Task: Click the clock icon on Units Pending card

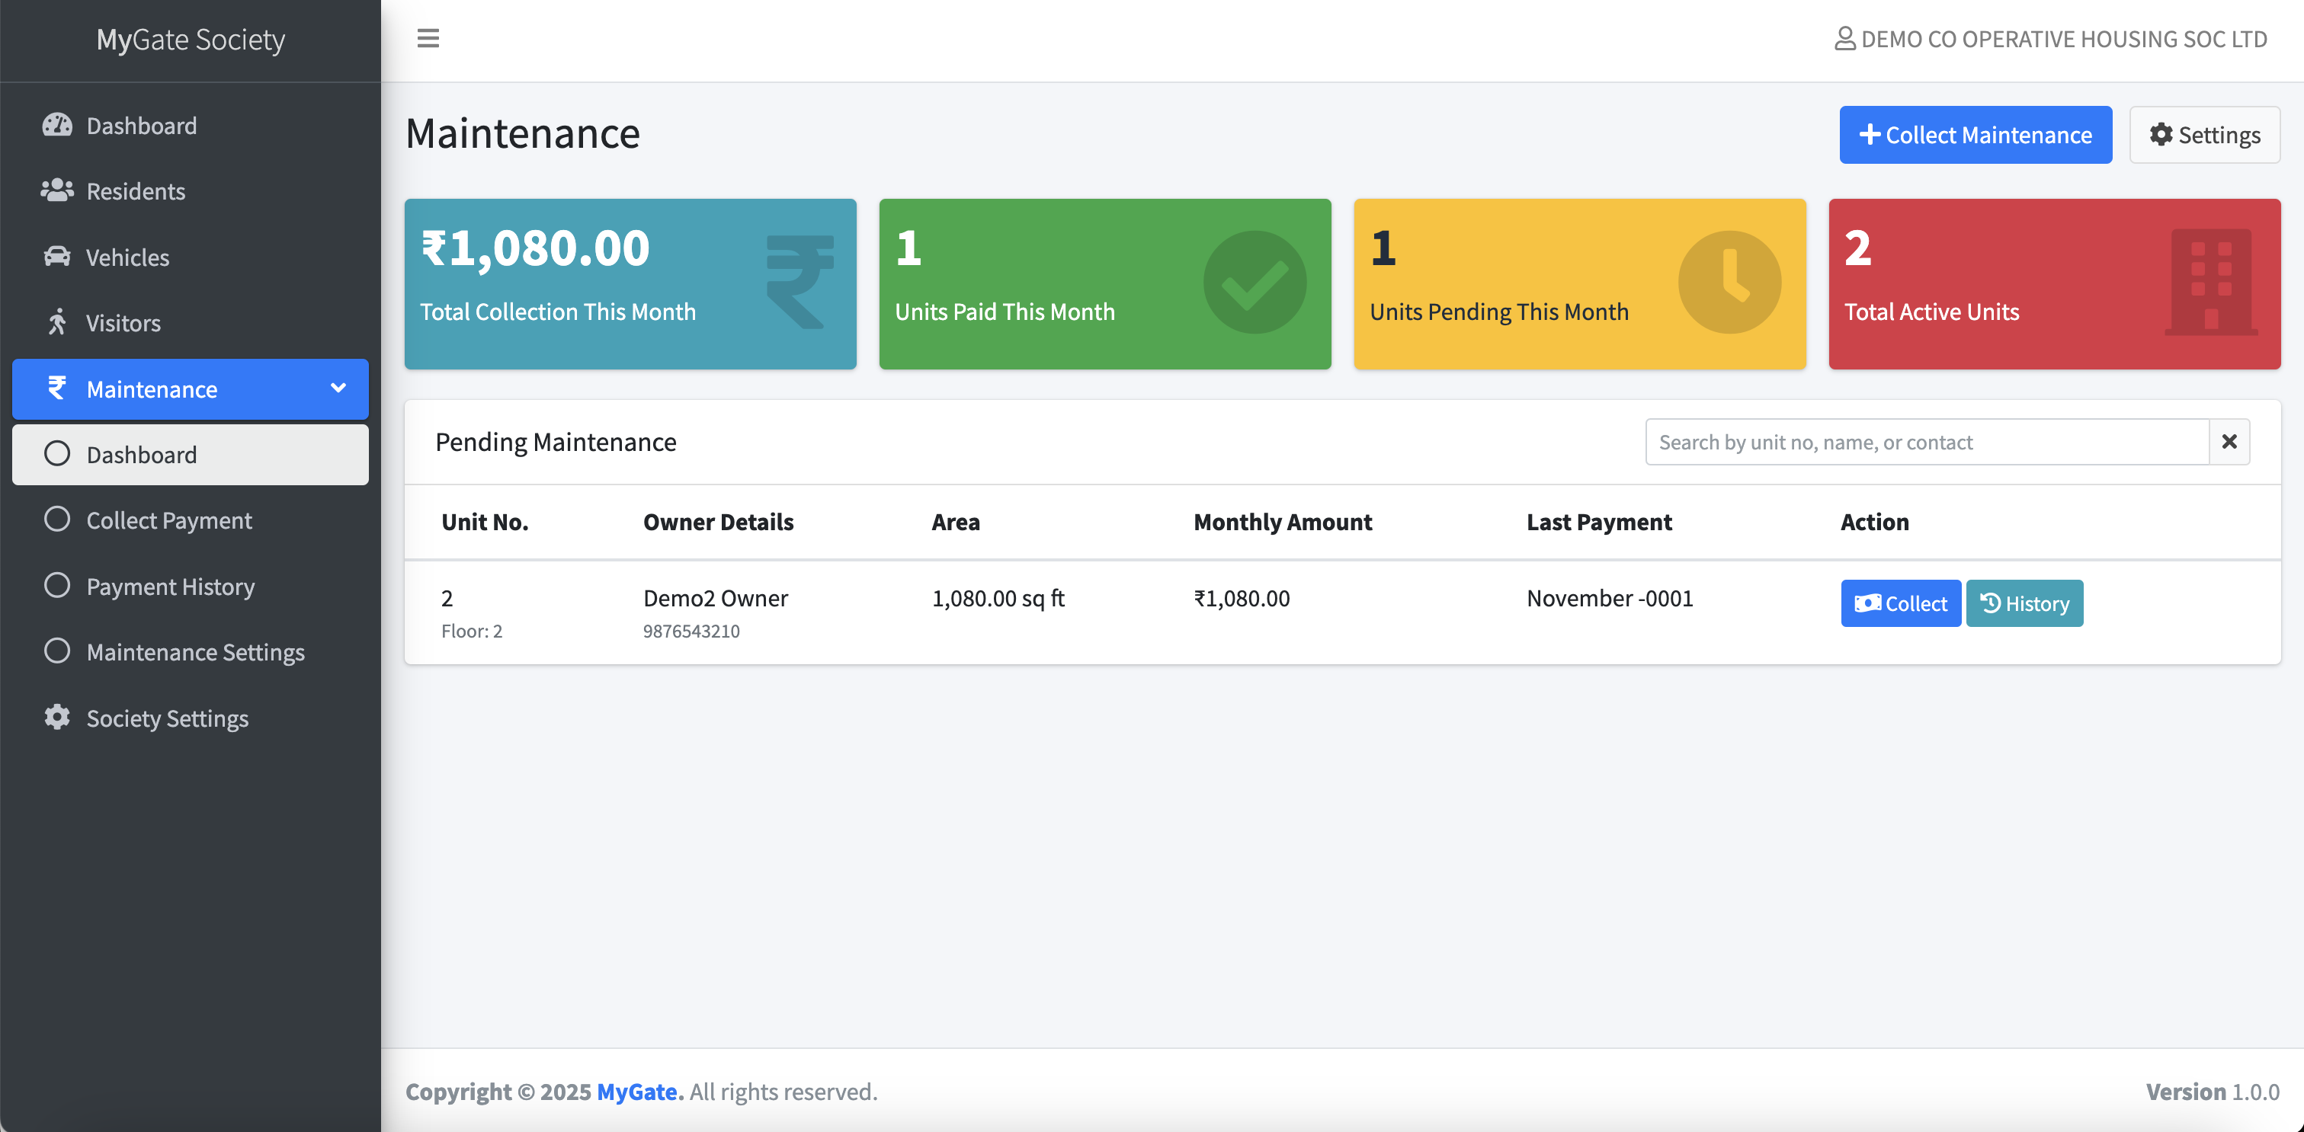Action: coord(1730,282)
